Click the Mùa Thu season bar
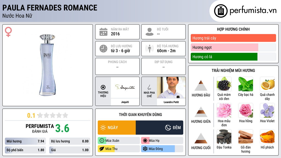Image resolution: width=281 pixels, height=158 pixels. 119,149
